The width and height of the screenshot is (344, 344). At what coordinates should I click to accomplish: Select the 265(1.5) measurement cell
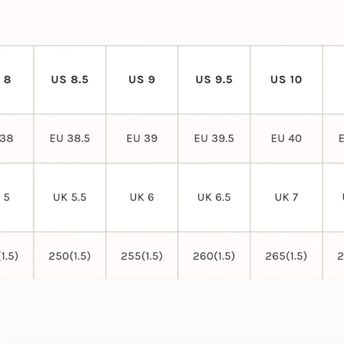click(286, 256)
